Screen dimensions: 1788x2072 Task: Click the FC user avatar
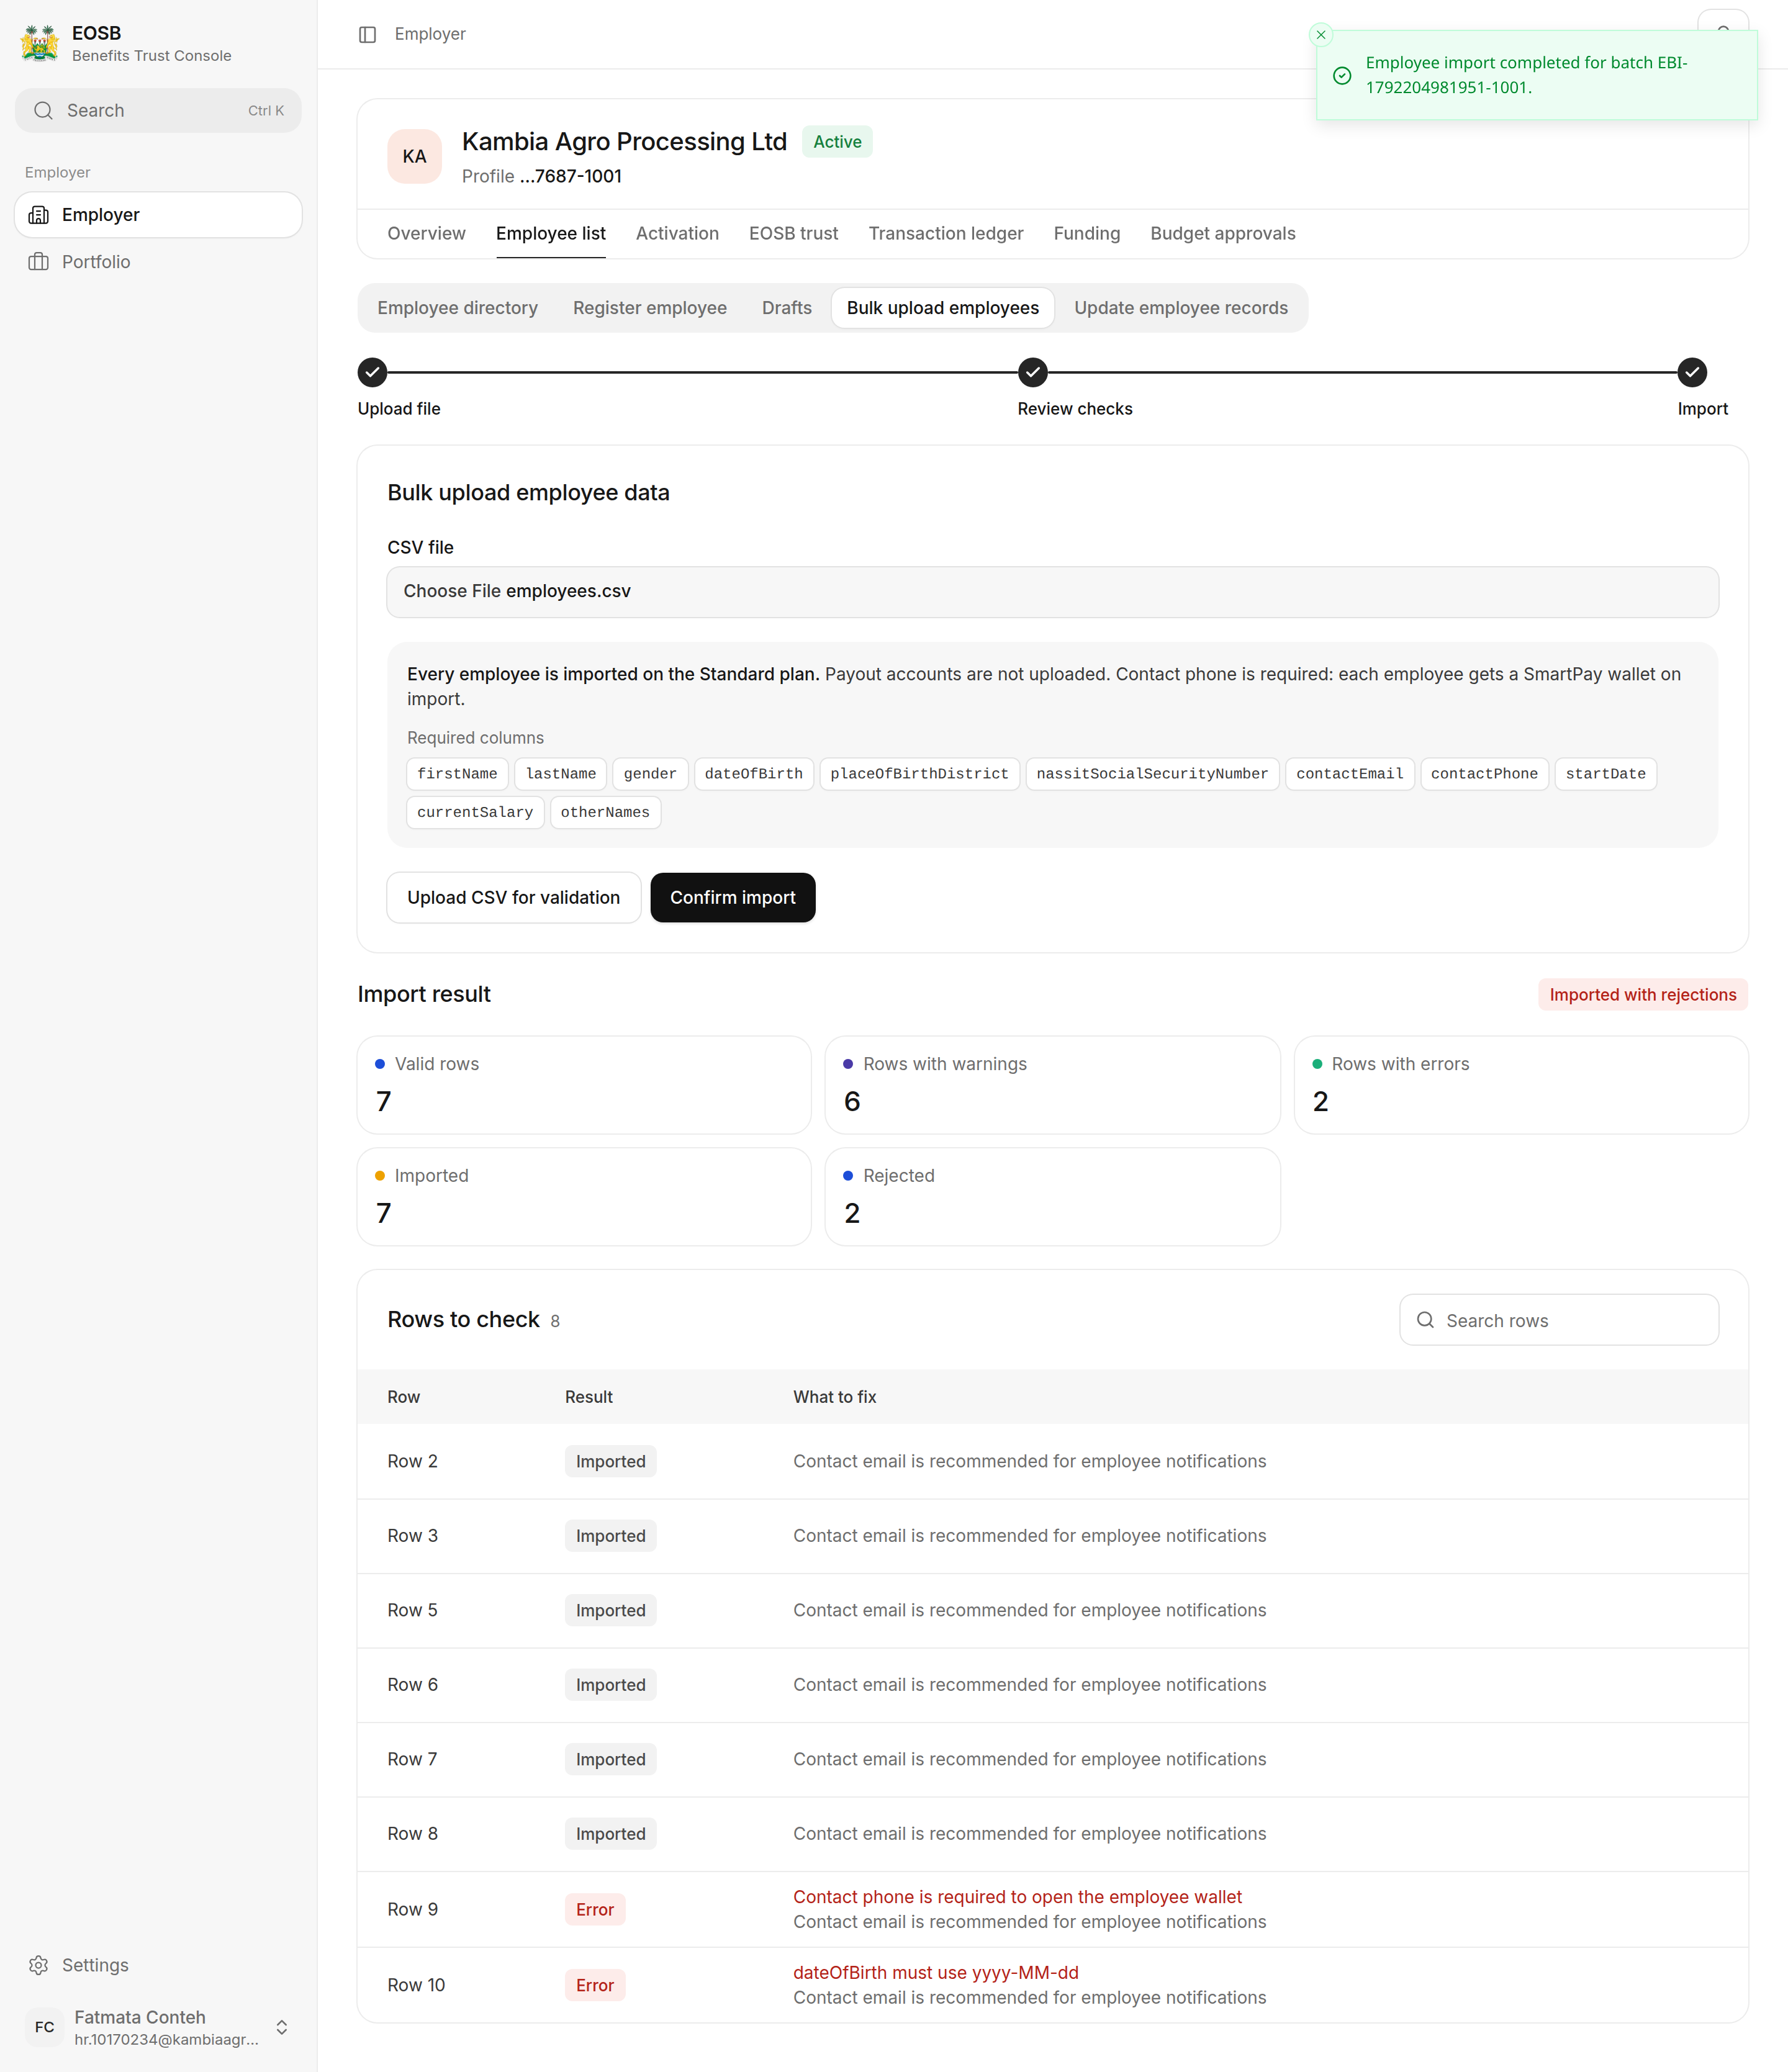tap(44, 2027)
